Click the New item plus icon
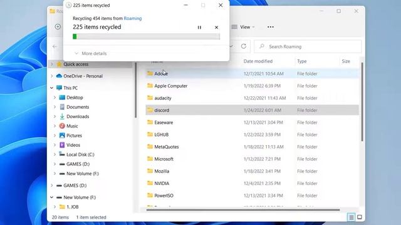Viewport: 401px width, 225px height. click(58, 26)
